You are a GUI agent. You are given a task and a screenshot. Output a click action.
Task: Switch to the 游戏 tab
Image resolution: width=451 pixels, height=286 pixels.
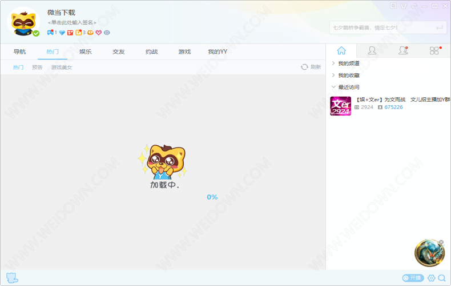pos(184,51)
